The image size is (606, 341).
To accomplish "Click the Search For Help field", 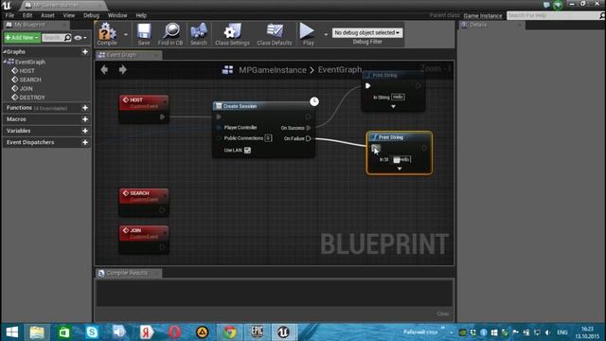I will tap(553, 15).
